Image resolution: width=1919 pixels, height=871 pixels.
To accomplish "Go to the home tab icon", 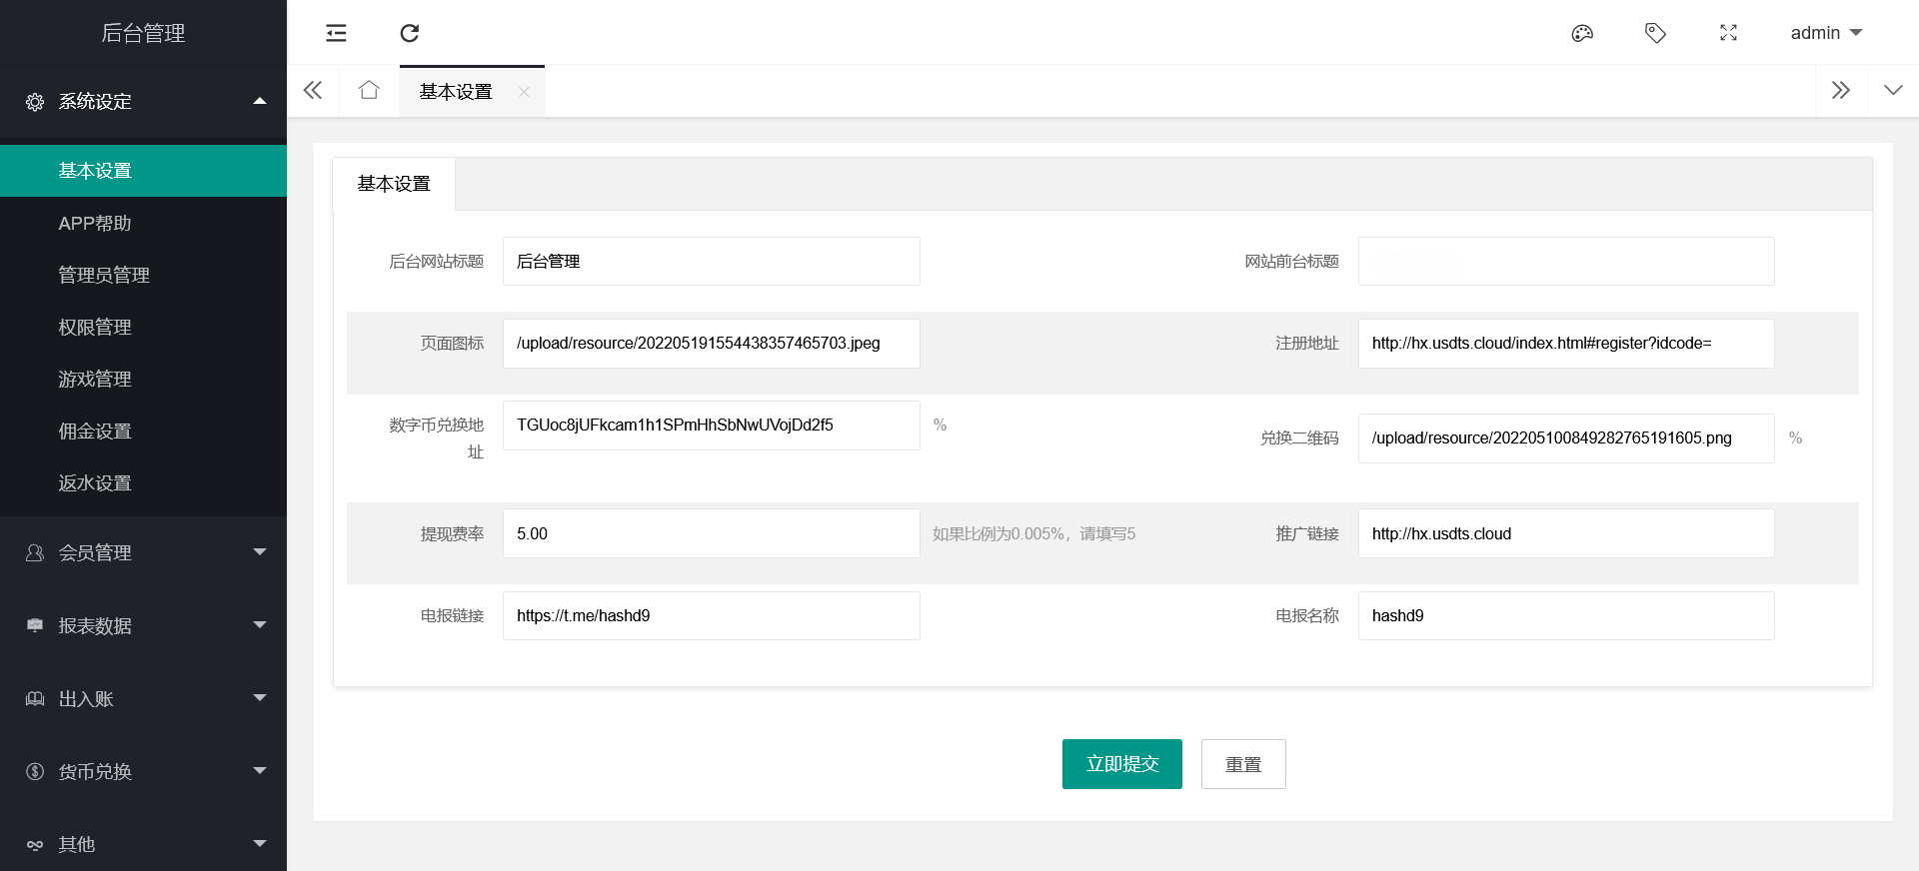I will click(369, 91).
